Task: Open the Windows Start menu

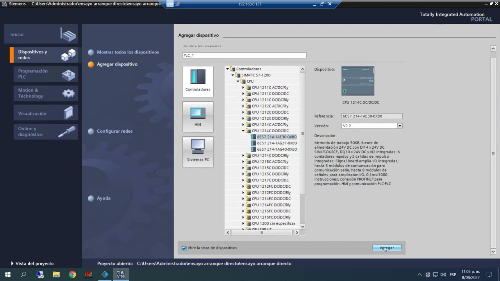Action: coord(7,274)
